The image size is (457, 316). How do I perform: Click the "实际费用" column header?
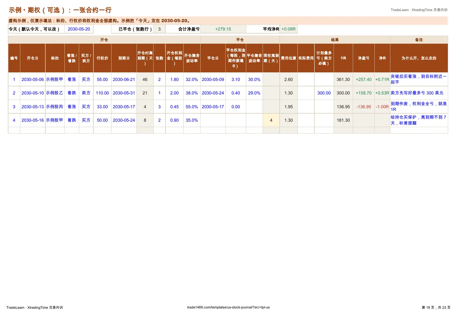(x=306, y=58)
